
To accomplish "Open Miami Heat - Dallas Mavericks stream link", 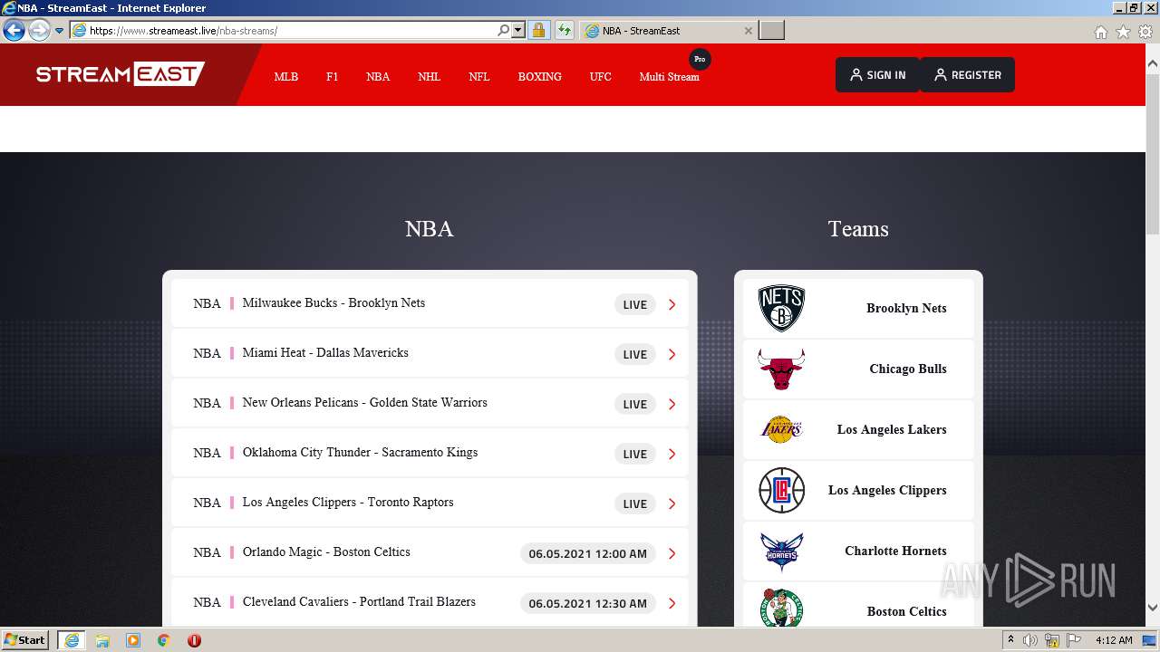I will click(x=325, y=353).
